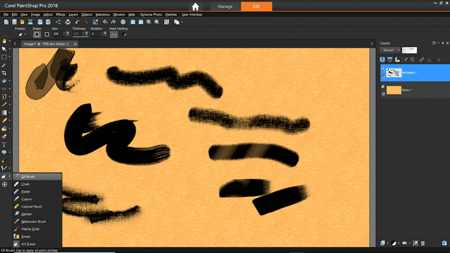Choose the Watercolor Brush tool
Screen dimensions: 450x253
coord(34,221)
